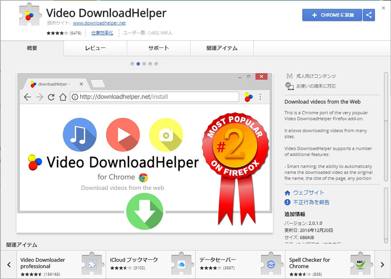Click the 不正行為を報告 link

tap(311, 202)
